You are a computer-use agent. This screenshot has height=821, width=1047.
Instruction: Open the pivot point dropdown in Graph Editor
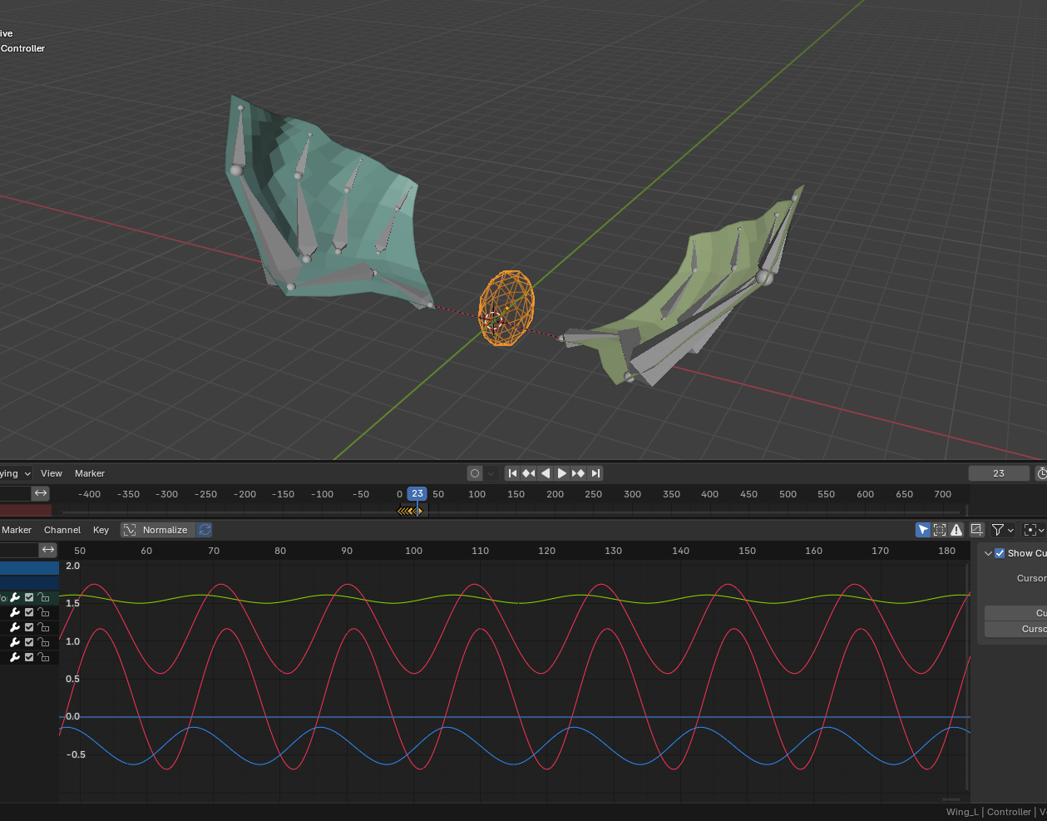pos(1040,530)
